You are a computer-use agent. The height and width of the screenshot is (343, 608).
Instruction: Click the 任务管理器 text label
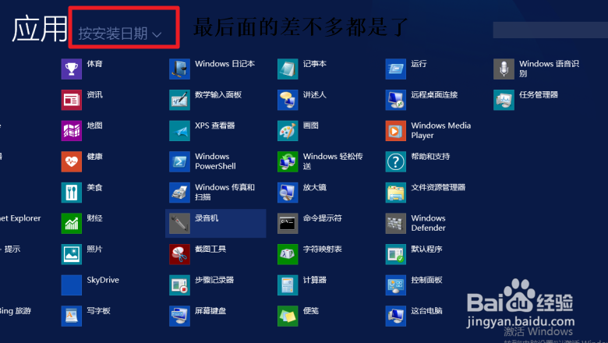tap(539, 94)
